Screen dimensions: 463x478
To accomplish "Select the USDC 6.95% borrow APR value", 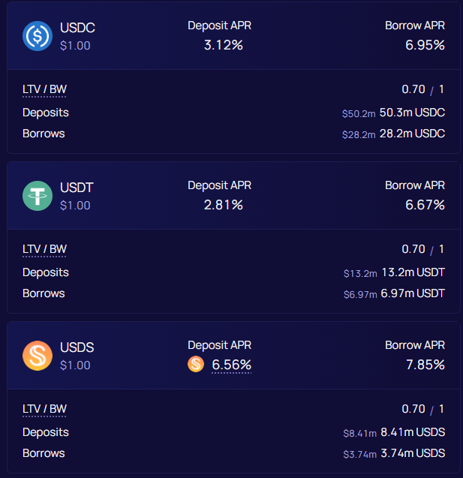I will point(425,45).
